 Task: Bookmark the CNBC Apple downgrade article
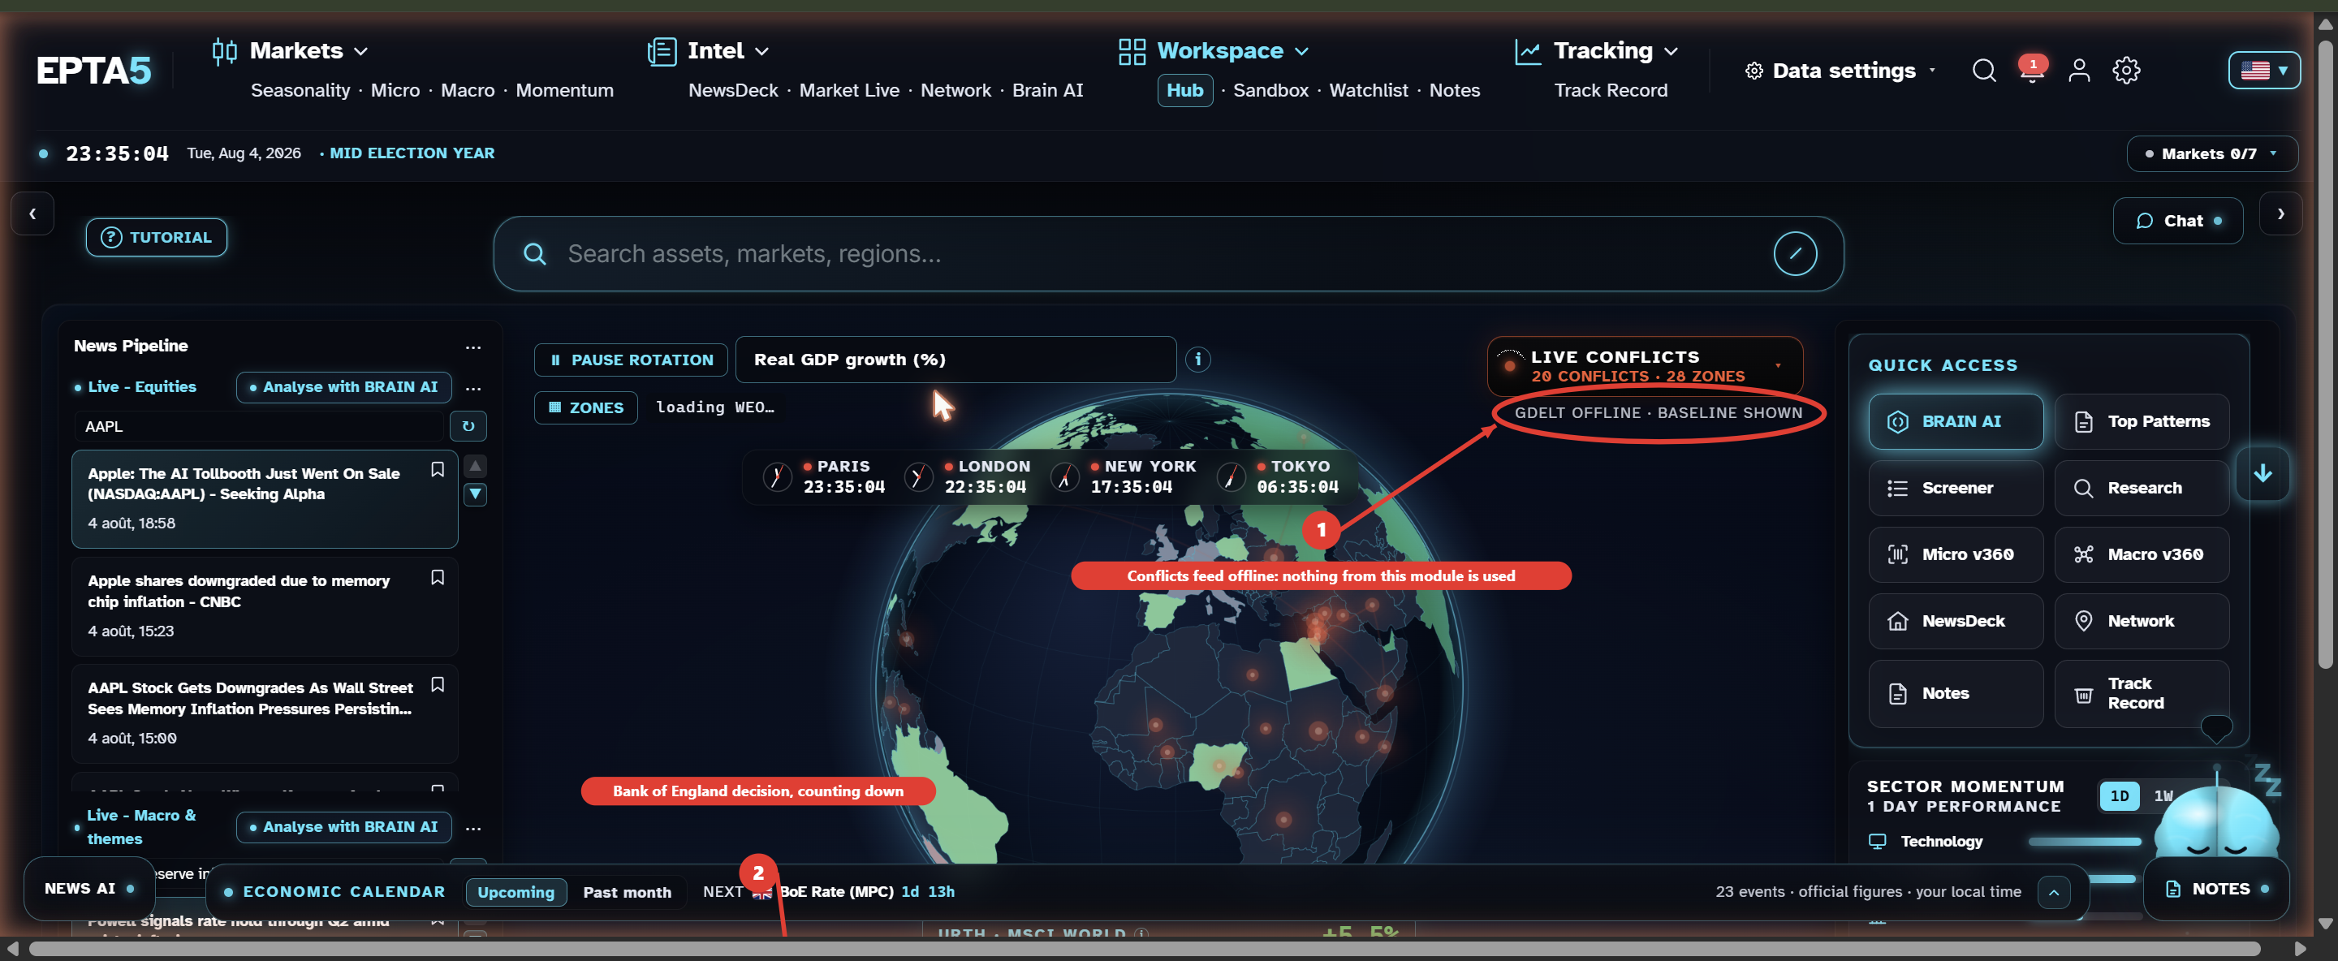(438, 577)
